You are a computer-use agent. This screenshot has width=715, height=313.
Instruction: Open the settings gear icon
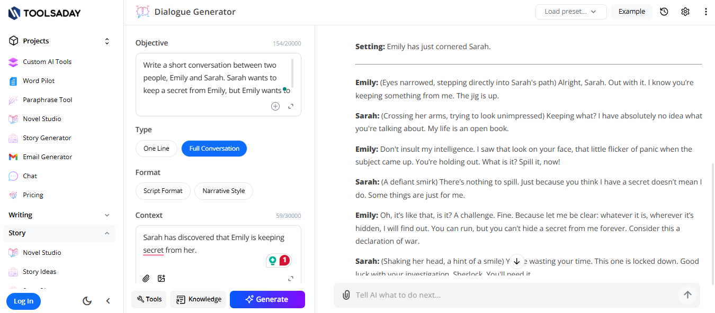coord(685,12)
